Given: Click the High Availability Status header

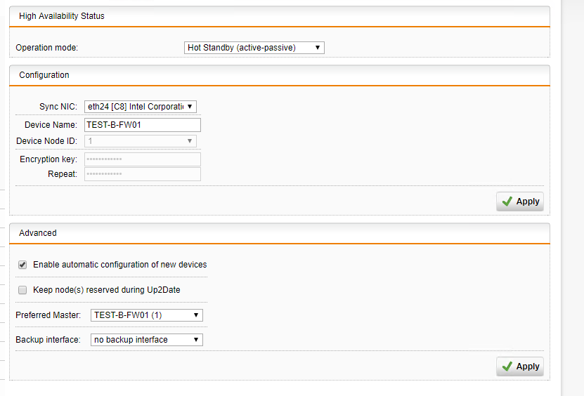Looking at the screenshot, I should 62,16.
